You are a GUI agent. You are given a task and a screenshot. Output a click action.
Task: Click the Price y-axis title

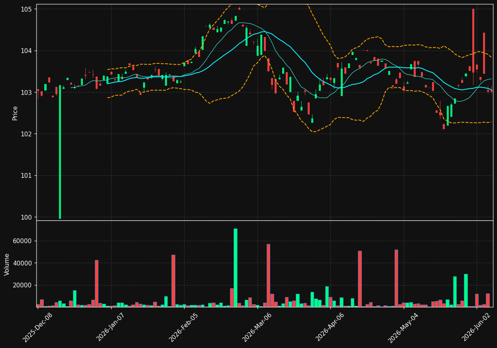(x=15, y=113)
